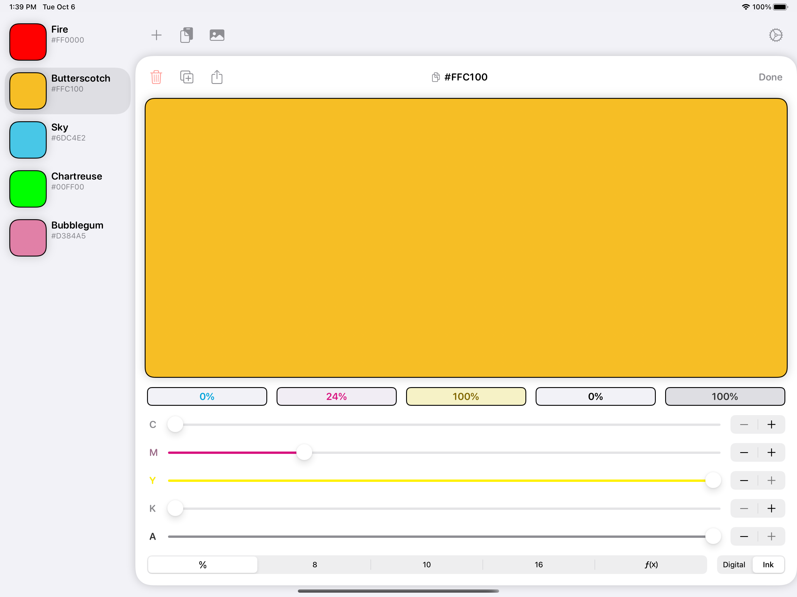The height and width of the screenshot is (597, 797).
Task: Open the settings gear icon
Action: tap(775, 35)
